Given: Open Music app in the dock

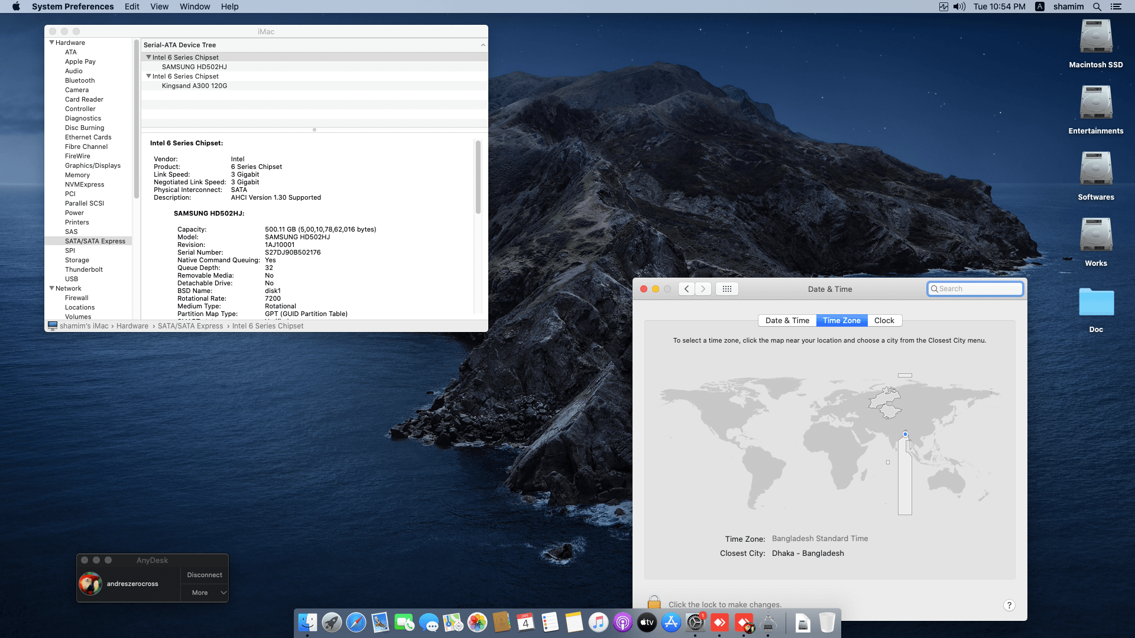Looking at the screenshot, I should coord(598,622).
